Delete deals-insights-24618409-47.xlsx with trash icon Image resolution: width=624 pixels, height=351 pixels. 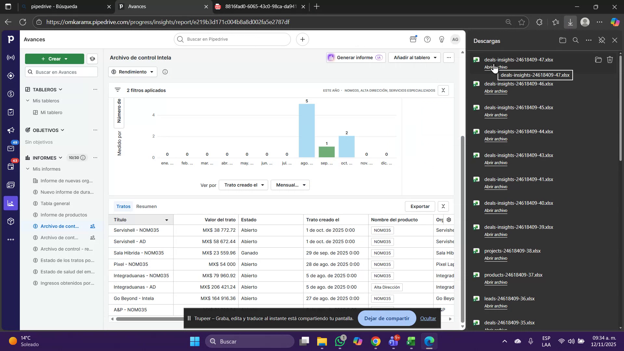[x=610, y=60]
